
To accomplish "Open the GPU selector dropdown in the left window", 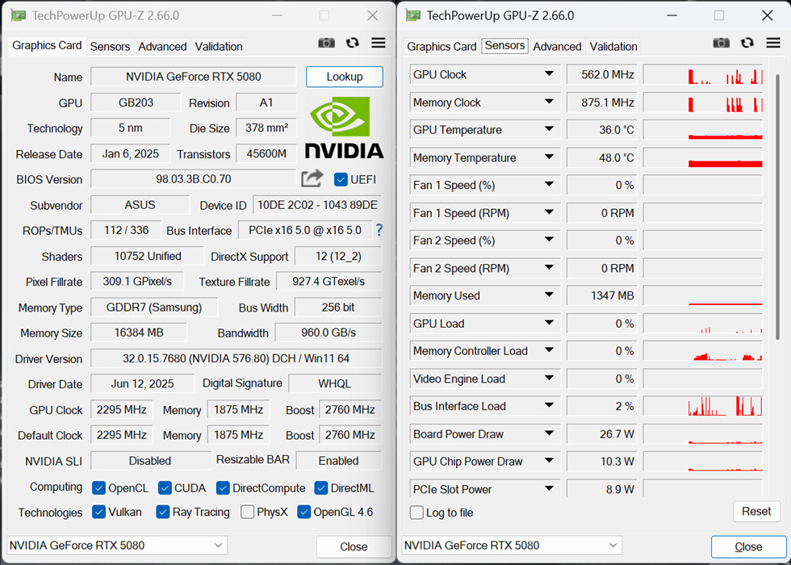I will 117,546.
